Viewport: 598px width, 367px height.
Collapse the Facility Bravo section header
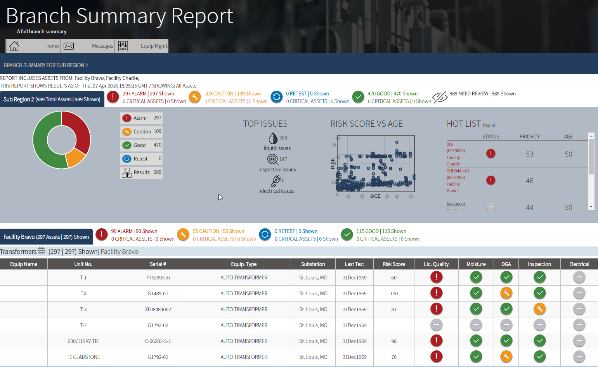tap(46, 236)
